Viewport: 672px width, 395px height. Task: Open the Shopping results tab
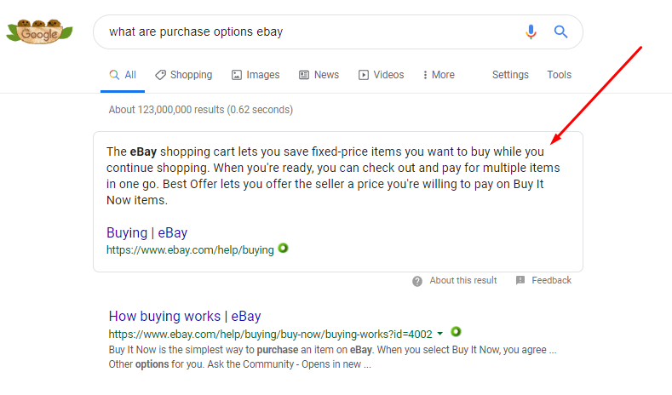coord(184,75)
